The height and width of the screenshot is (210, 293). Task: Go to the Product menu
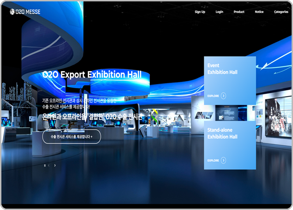[x=239, y=12]
